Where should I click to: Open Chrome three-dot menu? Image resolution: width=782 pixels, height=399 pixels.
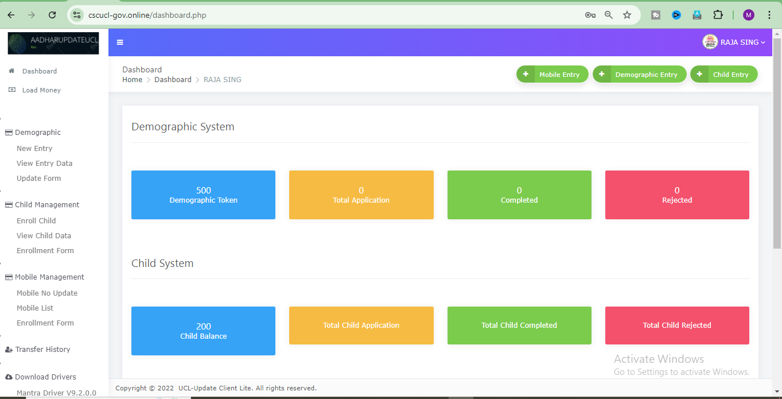coord(769,15)
